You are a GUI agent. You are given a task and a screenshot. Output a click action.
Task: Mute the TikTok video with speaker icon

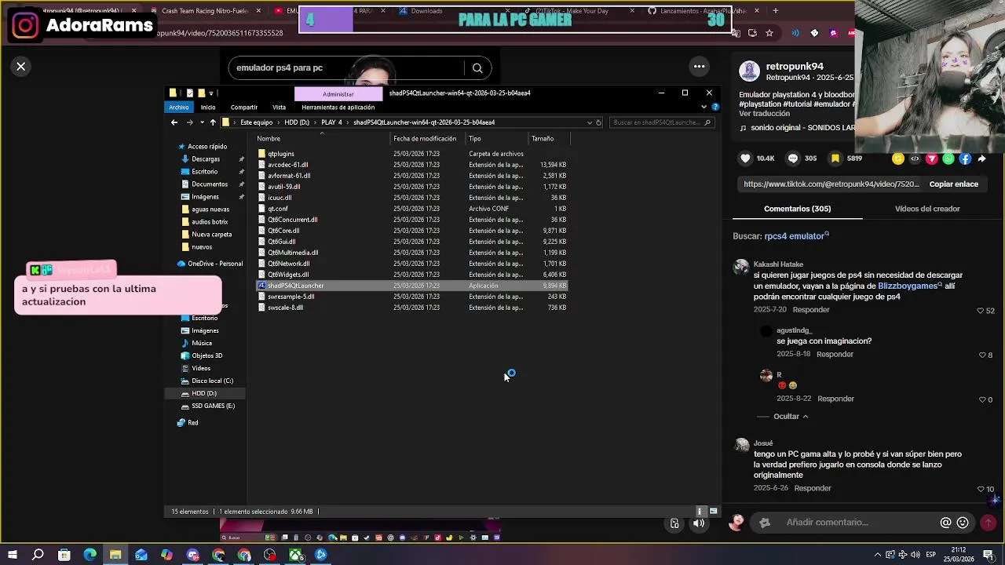[x=698, y=523]
